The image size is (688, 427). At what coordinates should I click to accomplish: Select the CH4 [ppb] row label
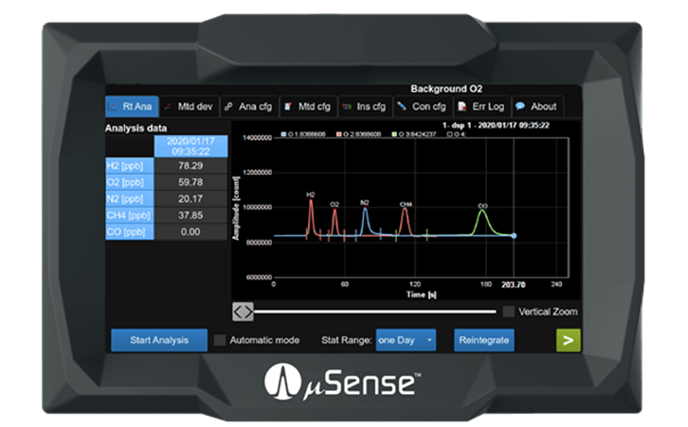tap(128, 214)
